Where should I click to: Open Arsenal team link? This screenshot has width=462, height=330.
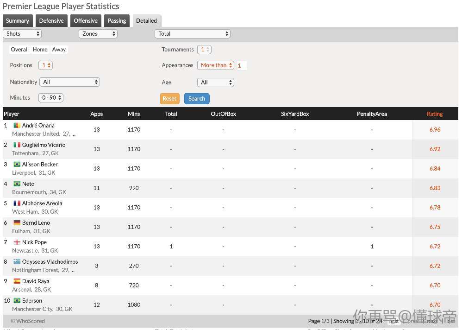tap(21, 290)
